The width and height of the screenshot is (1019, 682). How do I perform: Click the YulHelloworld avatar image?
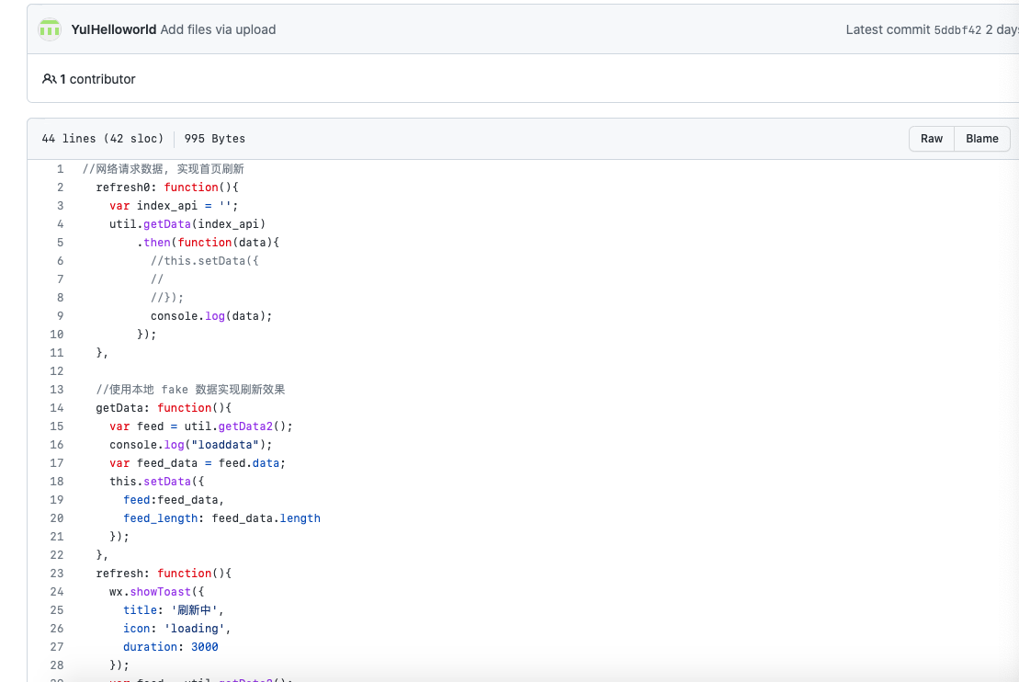pos(50,29)
